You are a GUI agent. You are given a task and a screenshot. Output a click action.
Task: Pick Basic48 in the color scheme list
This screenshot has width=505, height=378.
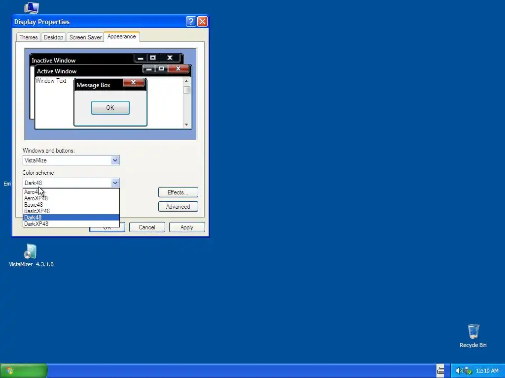coord(71,205)
